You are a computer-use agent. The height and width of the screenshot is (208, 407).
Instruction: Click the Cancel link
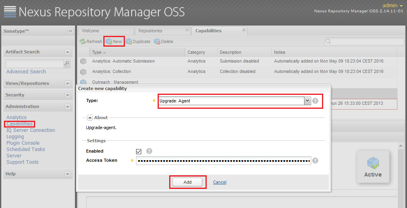tap(219, 182)
